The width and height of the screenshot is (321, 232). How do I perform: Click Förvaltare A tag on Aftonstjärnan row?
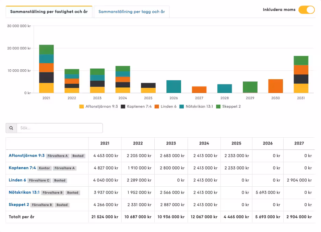point(58,156)
